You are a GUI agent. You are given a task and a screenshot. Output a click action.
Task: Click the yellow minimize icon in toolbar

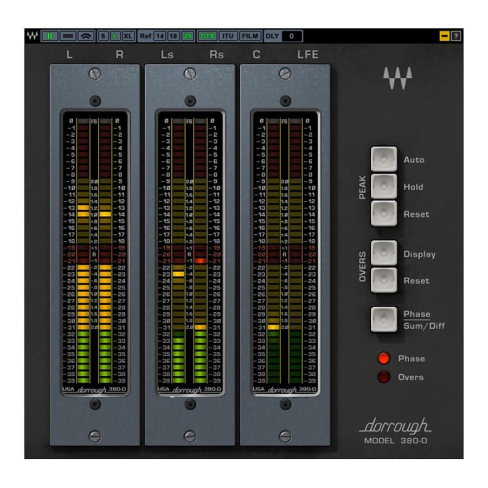[x=445, y=36]
